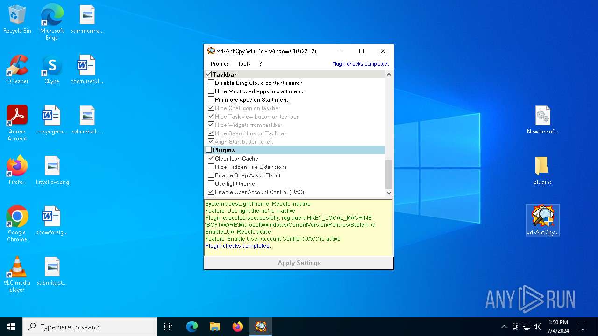Open the Recycle Bin desktop icon

(x=17, y=20)
